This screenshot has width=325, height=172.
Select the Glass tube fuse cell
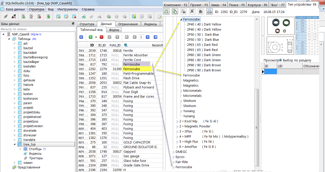click(x=143, y=161)
